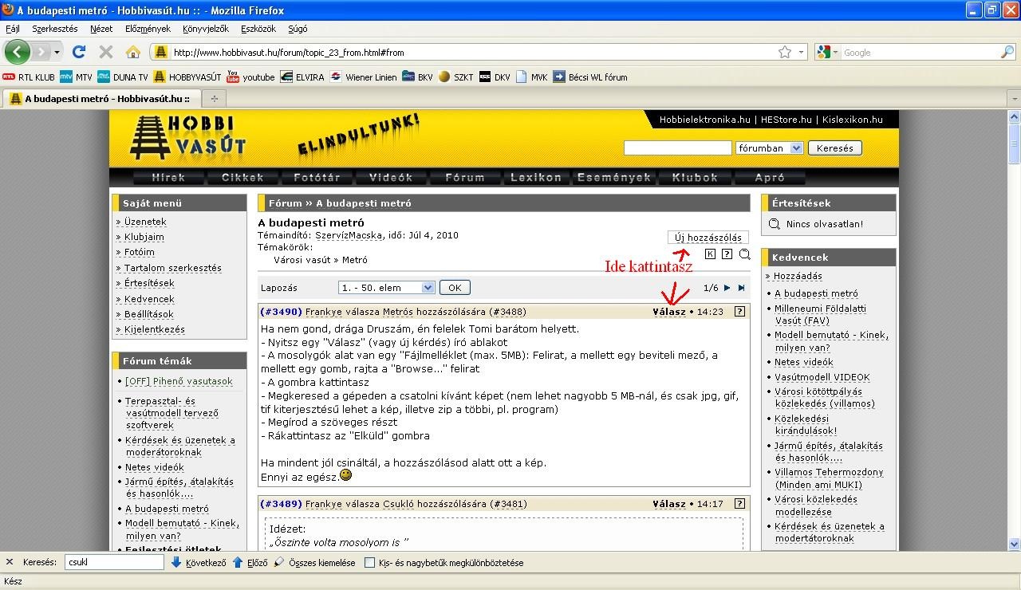Viewport: 1021px width, 590px height.
Task: Open the youtube bookmark in bookmarks toolbar
Action: tap(250, 77)
